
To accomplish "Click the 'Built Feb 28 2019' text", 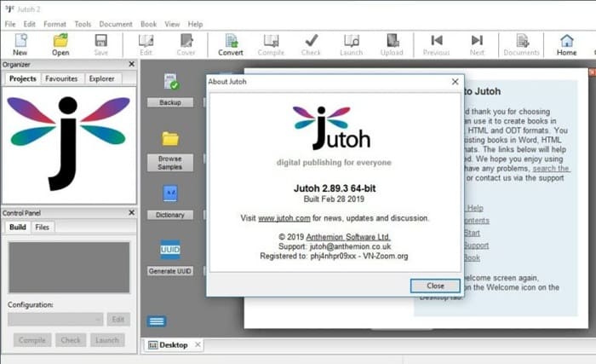I will point(334,199).
